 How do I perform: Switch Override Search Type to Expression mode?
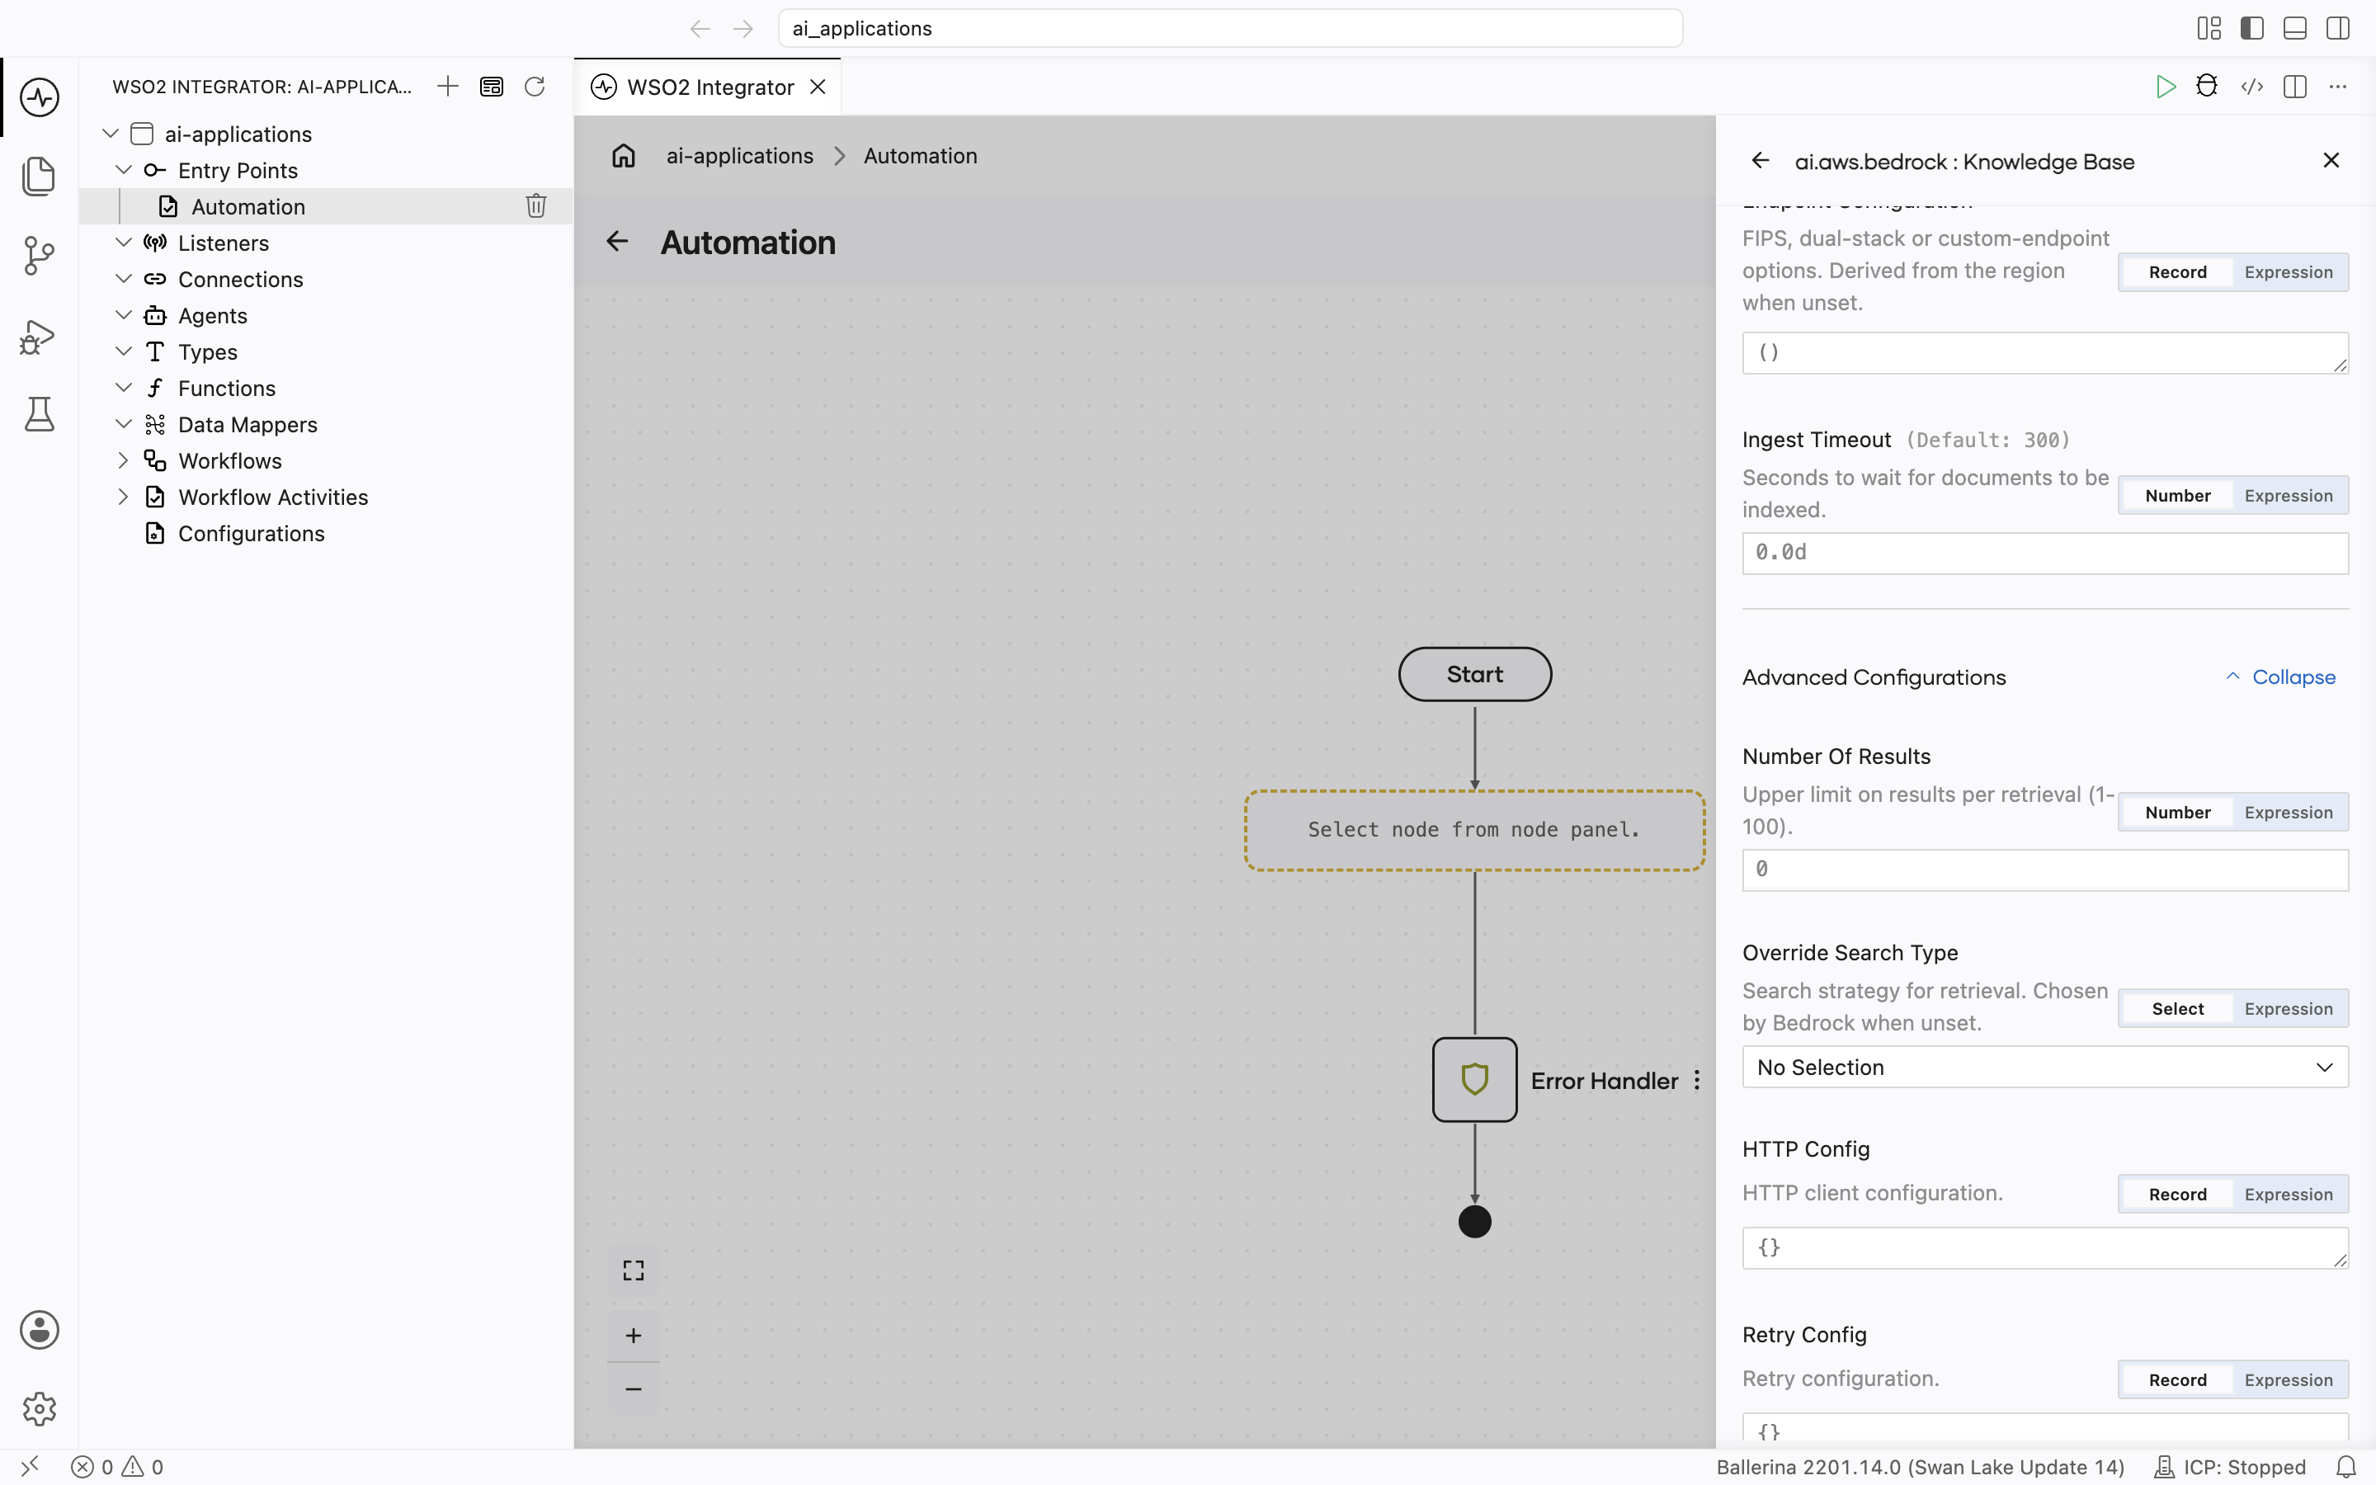coord(2289,1009)
